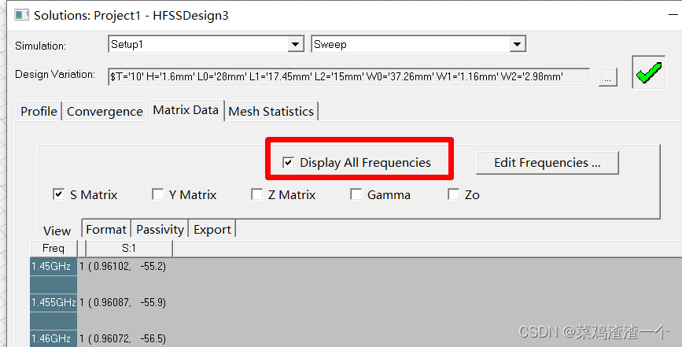This screenshot has height=347, width=682.
Task: Expand the Sweep dropdown list
Action: point(517,45)
